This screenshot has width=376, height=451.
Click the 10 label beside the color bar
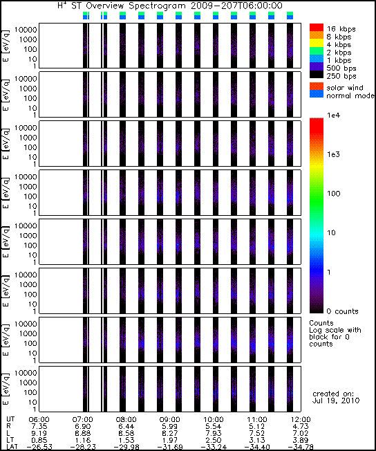(332, 232)
